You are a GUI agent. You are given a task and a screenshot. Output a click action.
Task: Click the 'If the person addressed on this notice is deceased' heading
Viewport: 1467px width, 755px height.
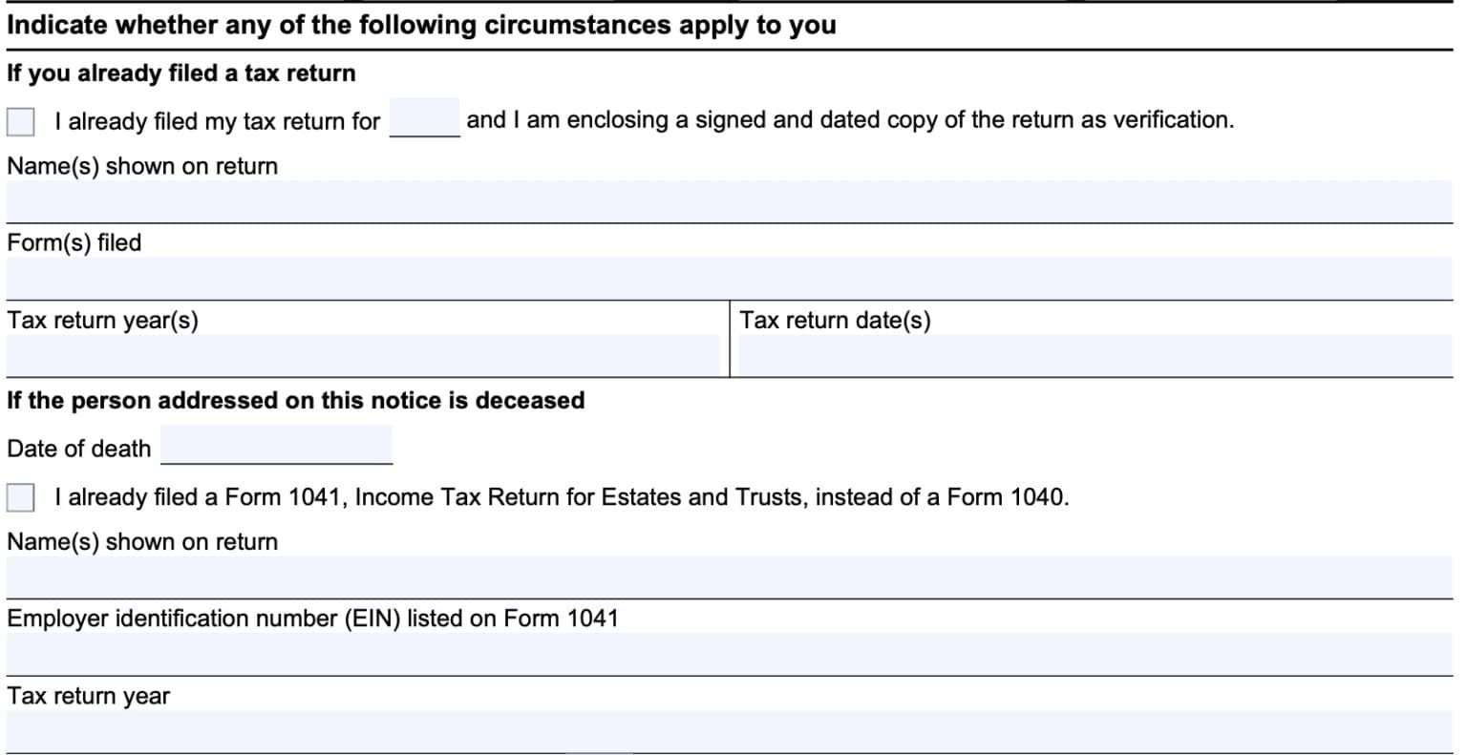coord(295,400)
